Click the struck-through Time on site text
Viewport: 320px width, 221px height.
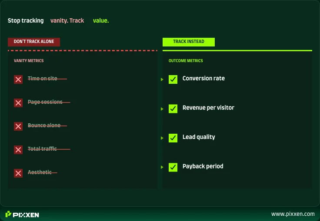point(43,78)
